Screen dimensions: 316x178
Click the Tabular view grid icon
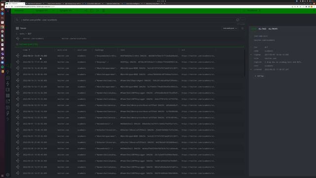(x=17, y=28)
